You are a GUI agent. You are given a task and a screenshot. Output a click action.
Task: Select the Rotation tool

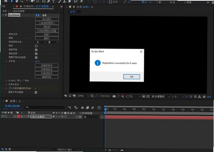click(x=28, y=1)
